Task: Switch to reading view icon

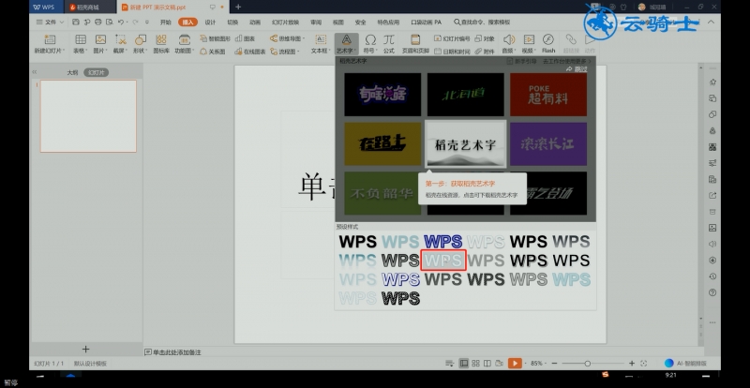Action: tap(487, 364)
